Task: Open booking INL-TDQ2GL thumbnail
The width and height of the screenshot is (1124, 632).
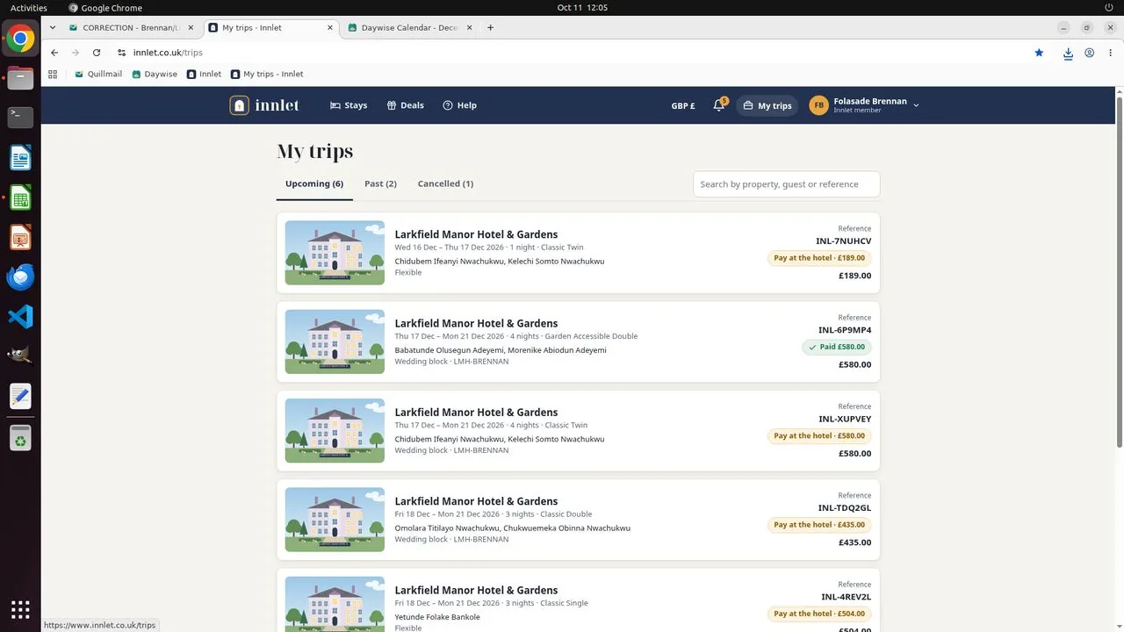Action: (x=335, y=520)
